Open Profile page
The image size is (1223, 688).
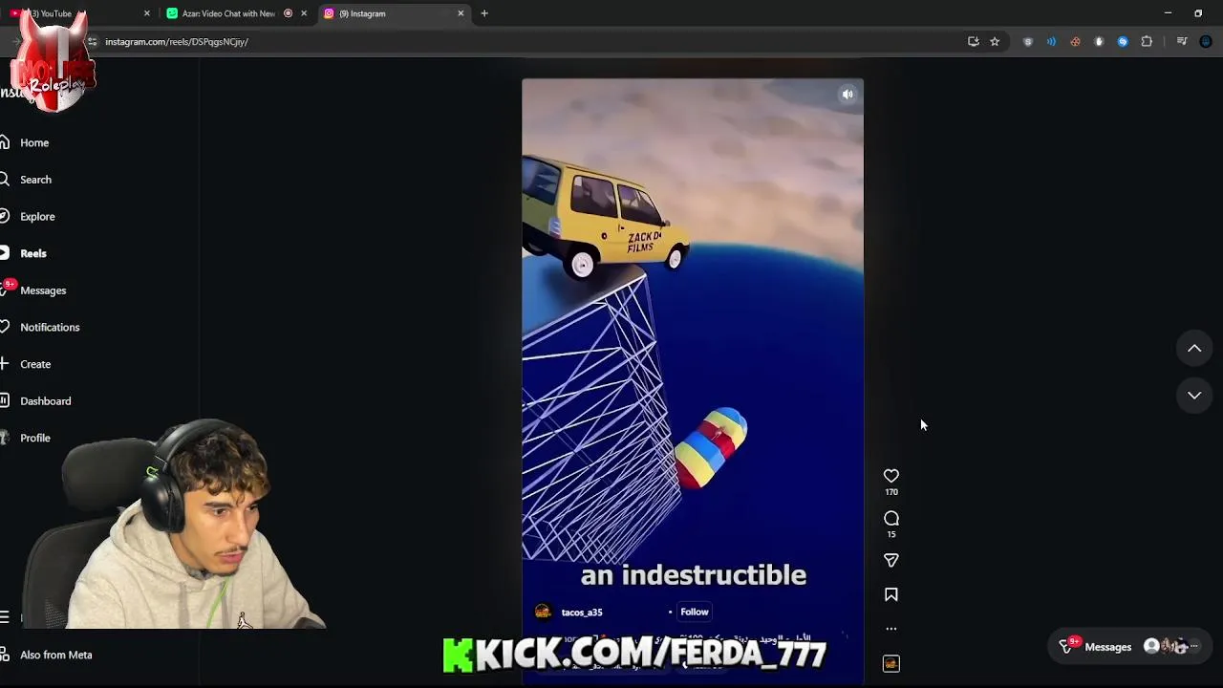(35, 438)
